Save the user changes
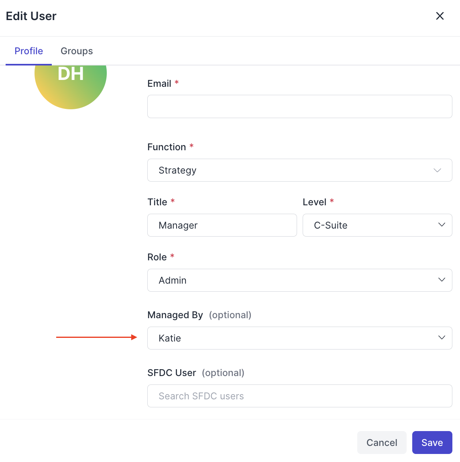 (x=432, y=443)
